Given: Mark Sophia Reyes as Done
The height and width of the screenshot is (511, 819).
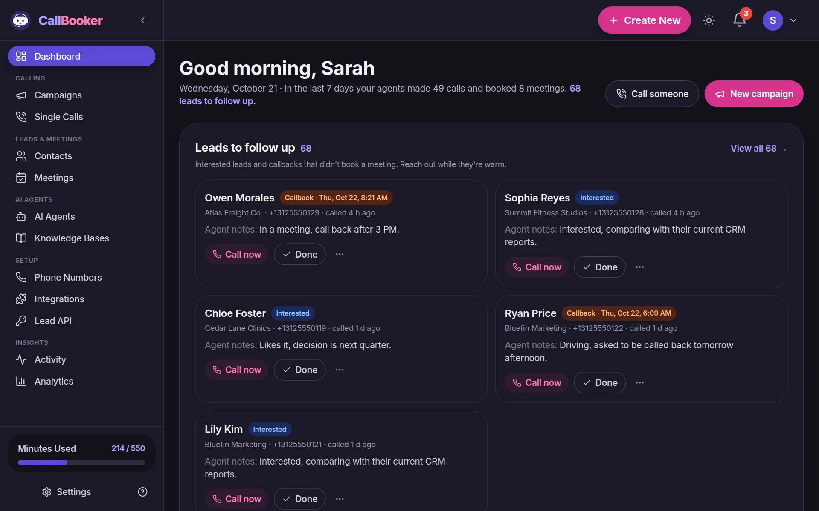Looking at the screenshot, I should [x=600, y=267].
